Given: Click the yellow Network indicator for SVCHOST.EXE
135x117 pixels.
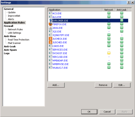Looking at the screenshot, I should pyautogui.click(x=109, y=53).
